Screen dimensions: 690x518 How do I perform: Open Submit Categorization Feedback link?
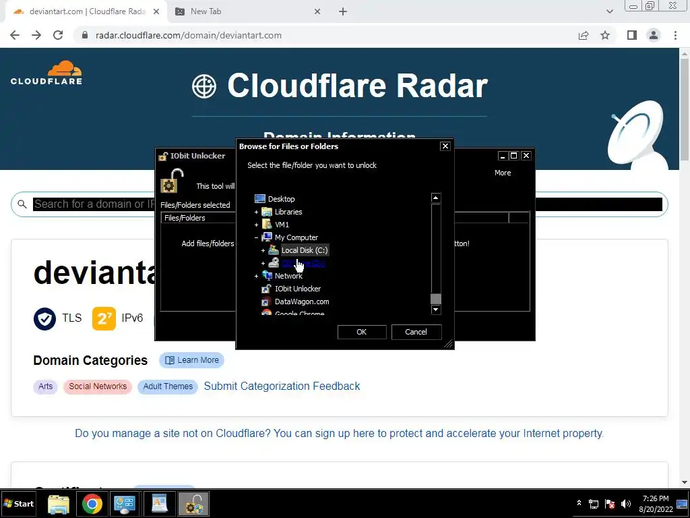coord(282,386)
